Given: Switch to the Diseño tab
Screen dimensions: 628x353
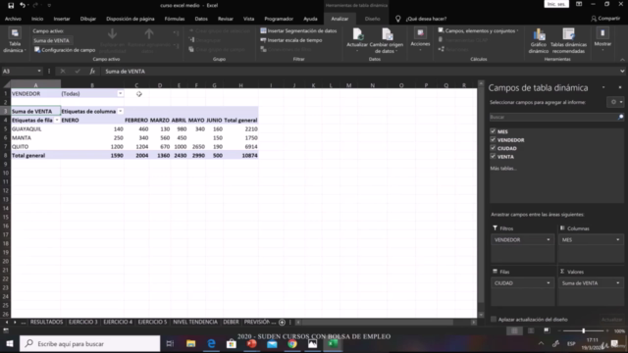Looking at the screenshot, I should [x=373, y=19].
